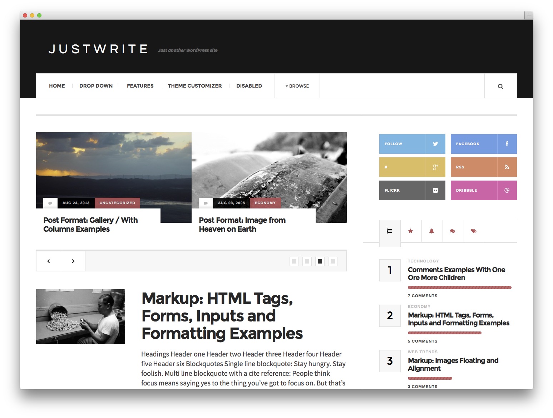Click the RSS feed button
Viewport: 553px width, 418px height.
tap(484, 167)
